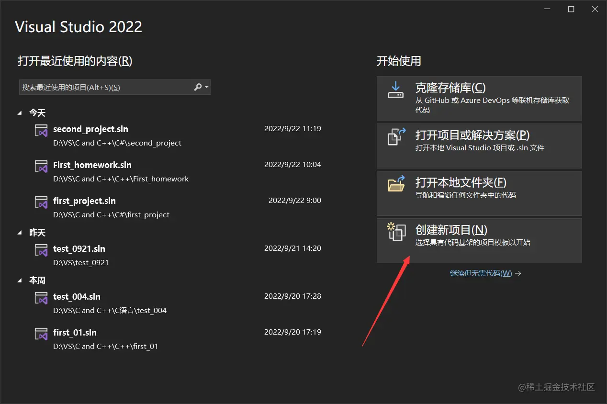Close the Visual Studio 2022 window
Viewport: 607px width, 404px height.
[595, 10]
